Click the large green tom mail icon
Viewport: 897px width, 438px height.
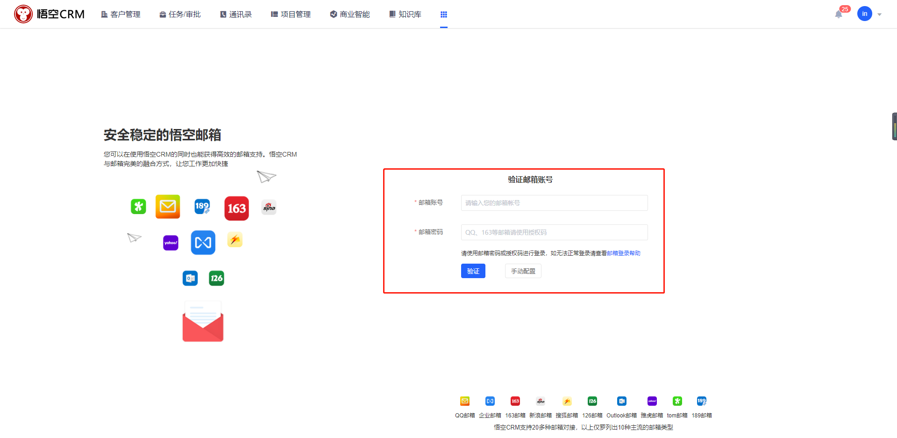click(138, 206)
